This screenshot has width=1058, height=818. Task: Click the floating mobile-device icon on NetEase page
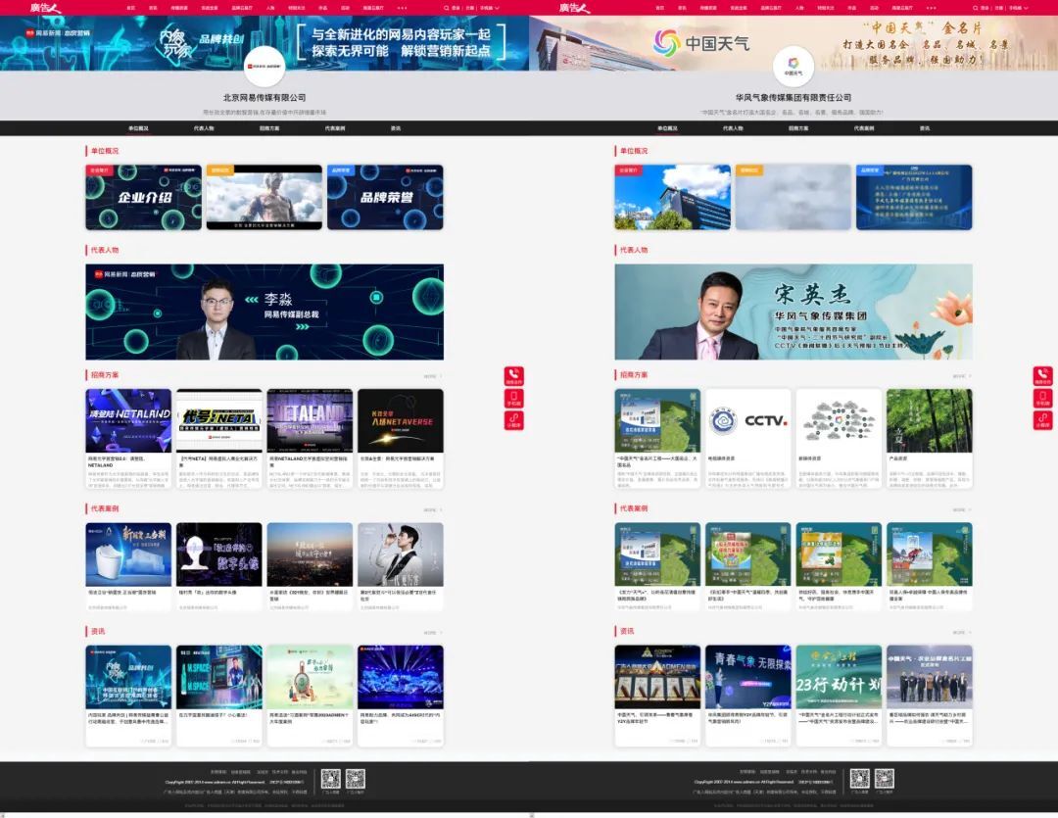coord(513,398)
